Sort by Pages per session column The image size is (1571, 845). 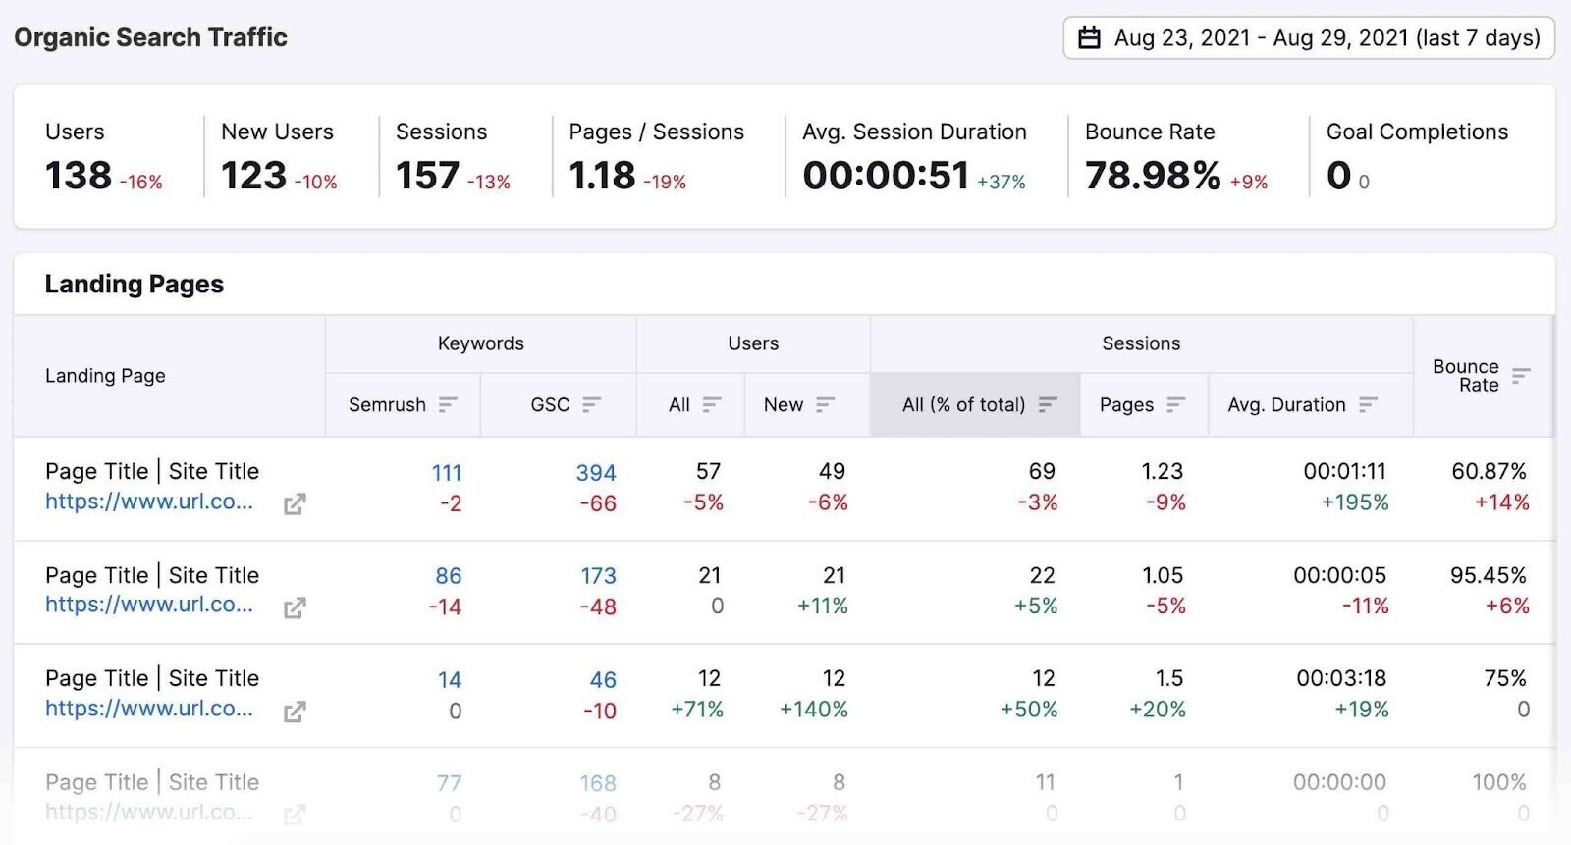tap(1175, 404)
